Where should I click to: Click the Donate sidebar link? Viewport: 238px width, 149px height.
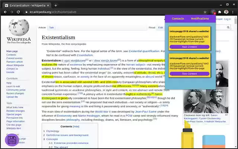click(x=10, y=72)
